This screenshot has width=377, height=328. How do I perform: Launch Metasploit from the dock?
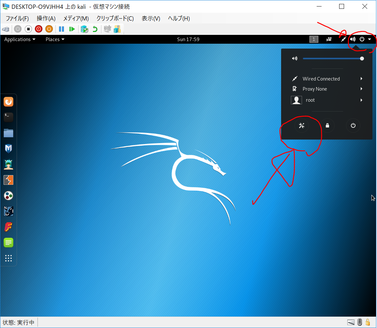click(x=8, y=149)
